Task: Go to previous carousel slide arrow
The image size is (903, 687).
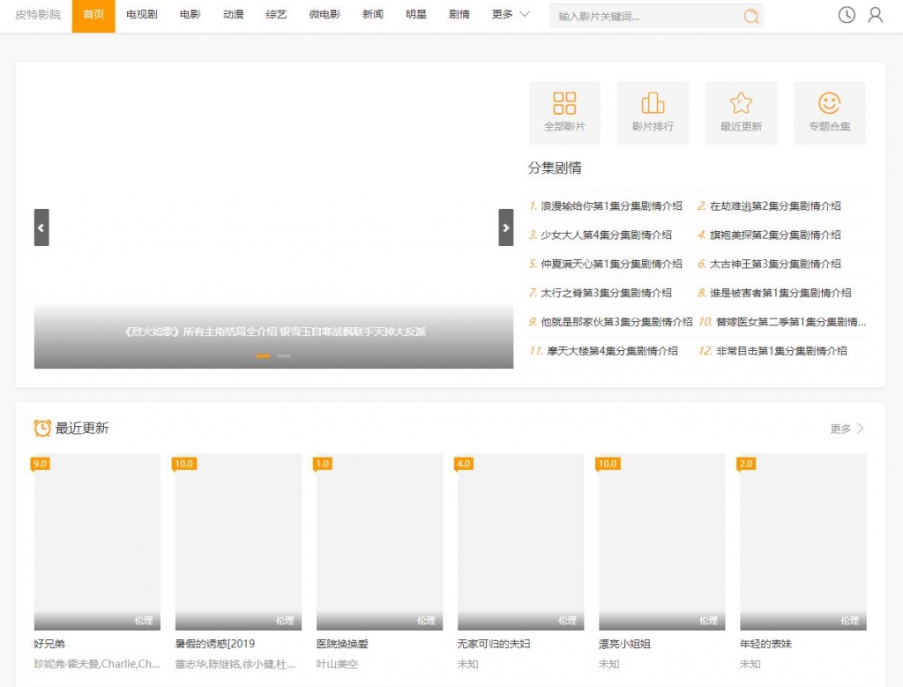Action: pos(41,228)
